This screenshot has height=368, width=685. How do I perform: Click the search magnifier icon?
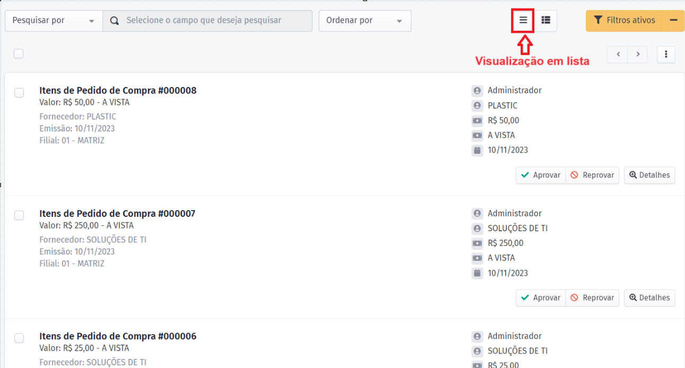point(114,21)
